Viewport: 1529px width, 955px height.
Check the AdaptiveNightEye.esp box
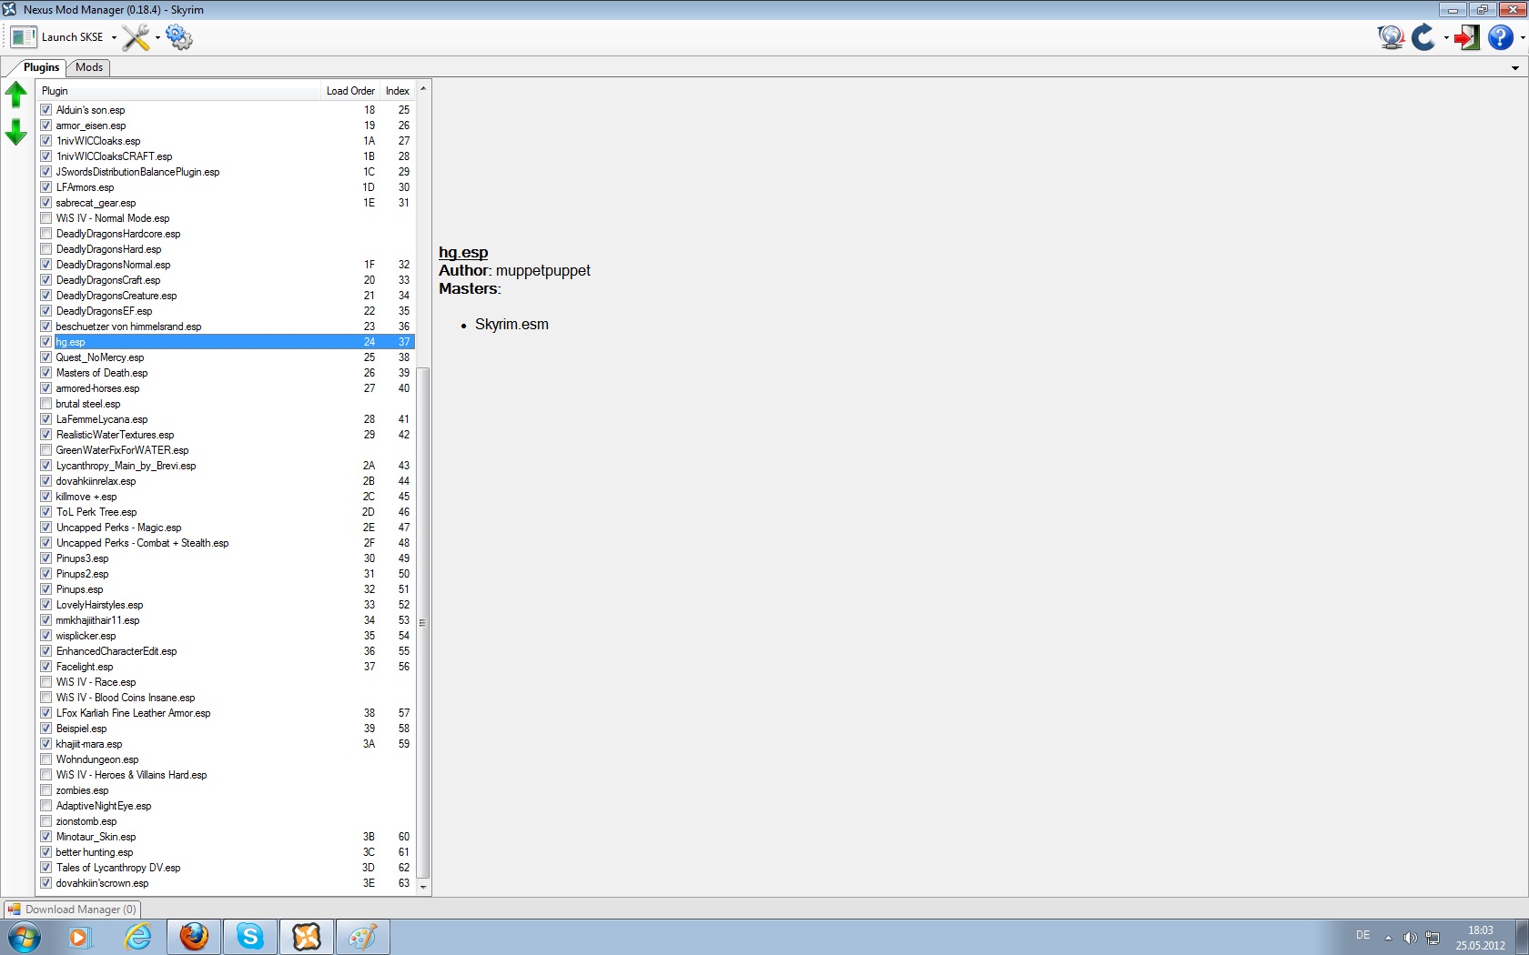tap(46, 806)
